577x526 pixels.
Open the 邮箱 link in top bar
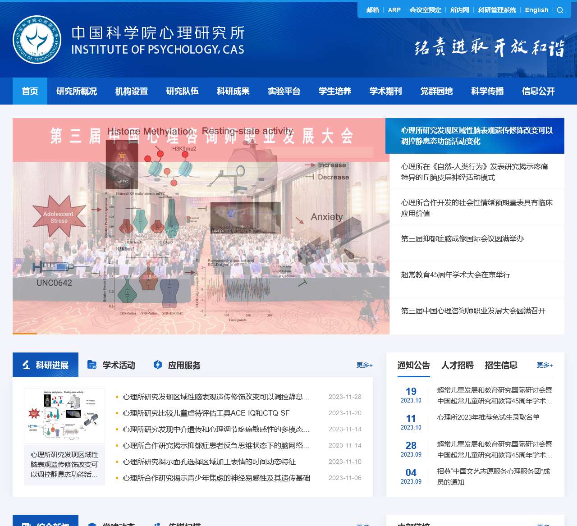[372, 10]
